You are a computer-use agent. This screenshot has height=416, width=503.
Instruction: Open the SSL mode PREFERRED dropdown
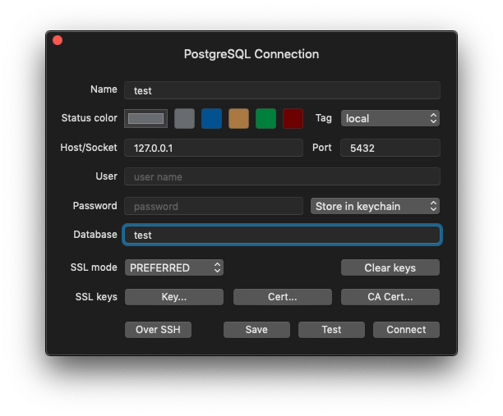click(173, 267)
